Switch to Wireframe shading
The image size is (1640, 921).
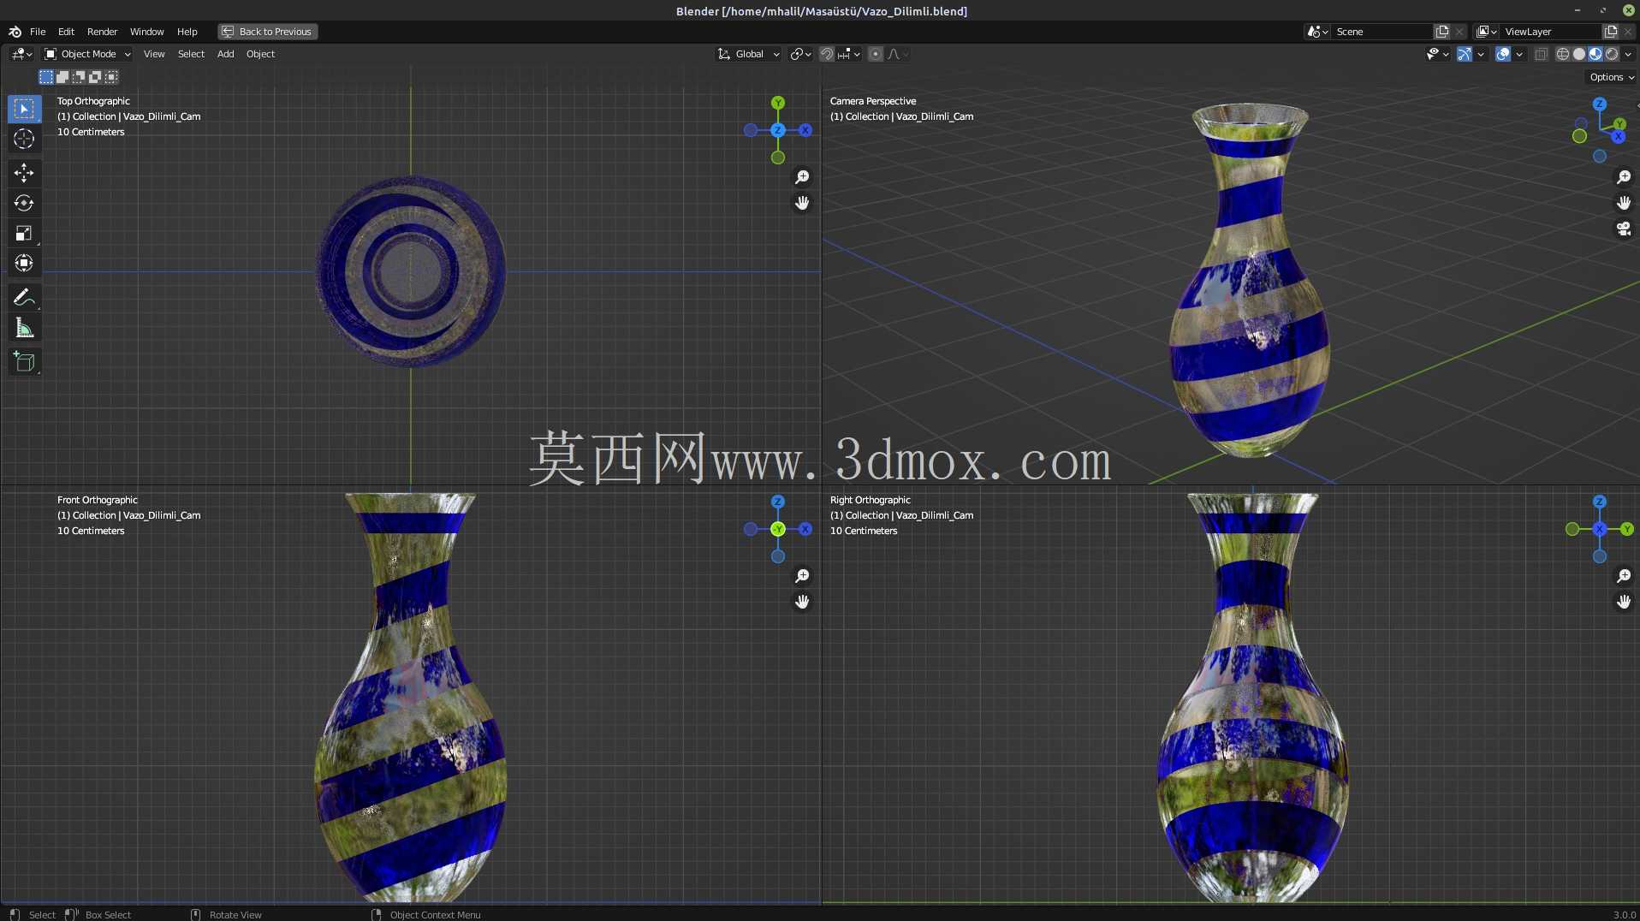1563,54
